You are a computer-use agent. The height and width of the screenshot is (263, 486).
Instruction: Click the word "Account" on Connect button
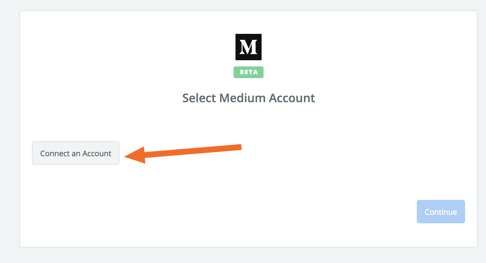pyautogui.click(x=97, y=153)
